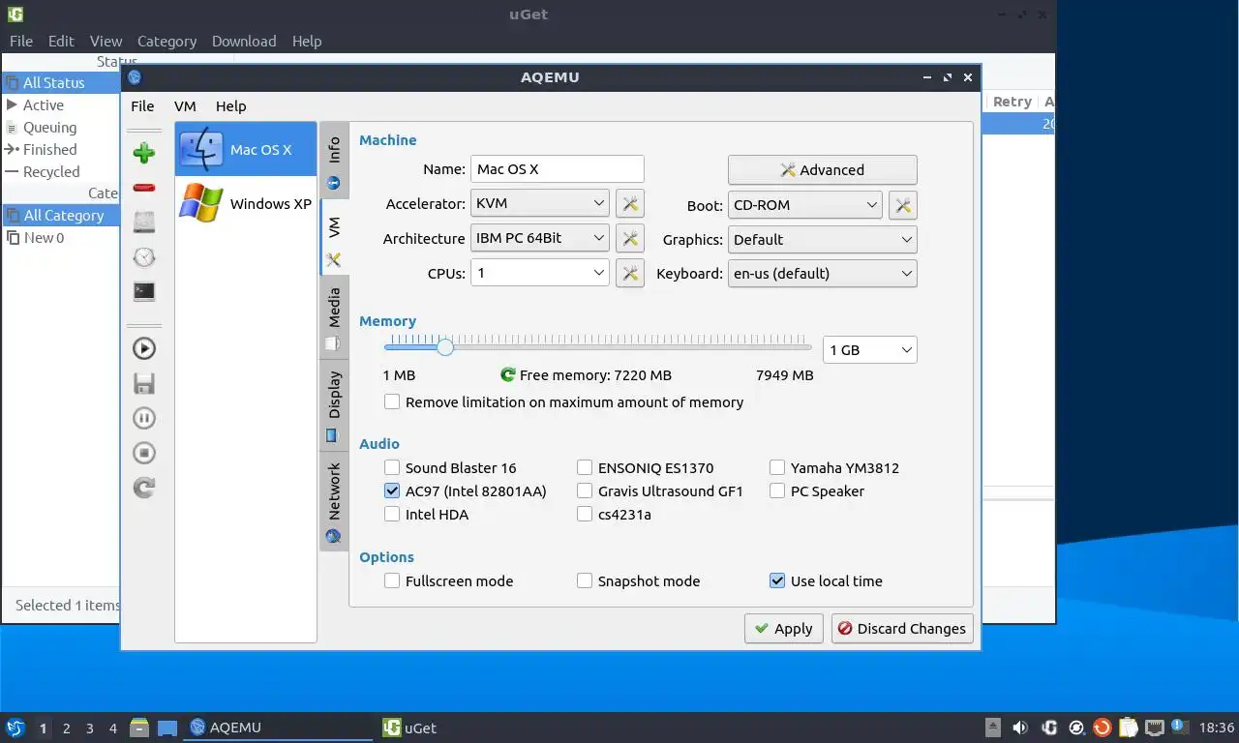Open the Graphics Default dropdown
This screenshot has height=743, width=1239.
823,240
